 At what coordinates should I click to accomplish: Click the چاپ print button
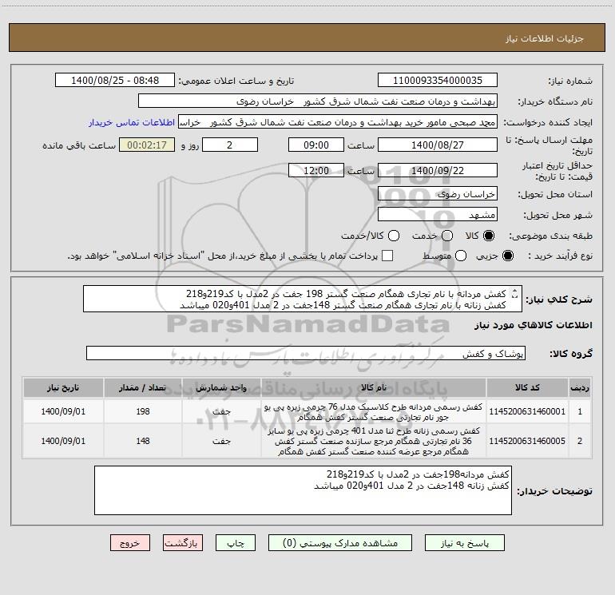pos(236,543)
